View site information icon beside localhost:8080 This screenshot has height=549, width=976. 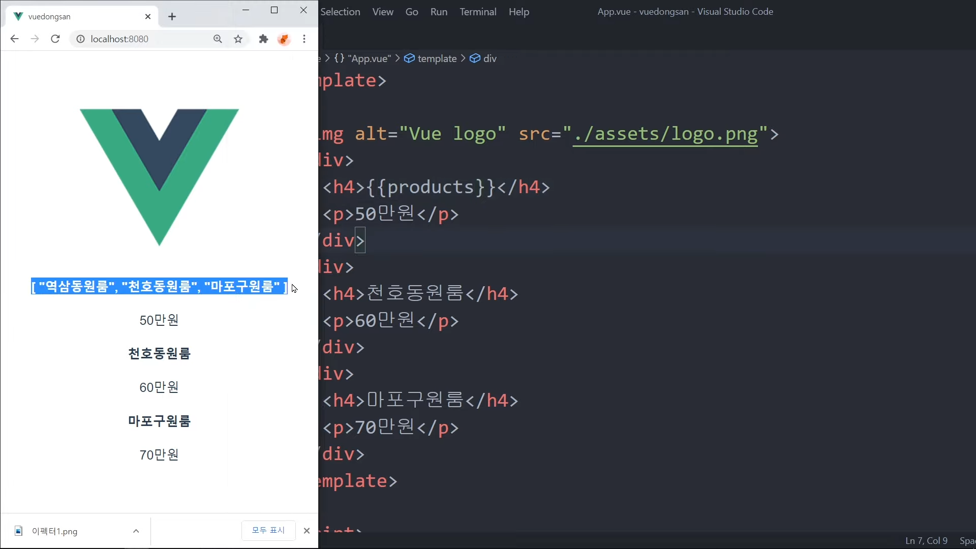tap(80, 39)
